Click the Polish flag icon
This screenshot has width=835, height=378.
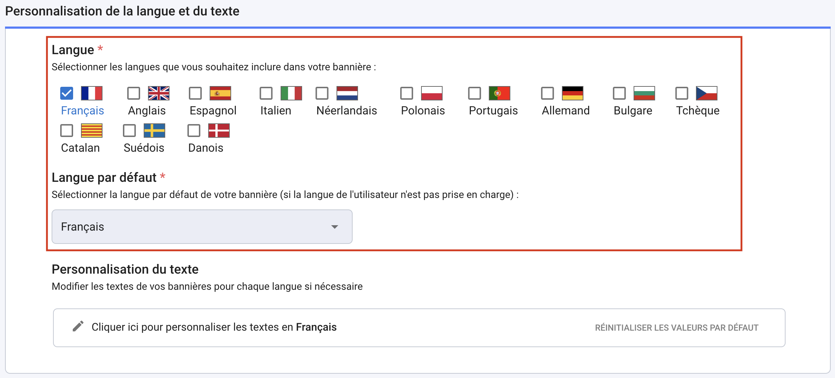(430, 93)
